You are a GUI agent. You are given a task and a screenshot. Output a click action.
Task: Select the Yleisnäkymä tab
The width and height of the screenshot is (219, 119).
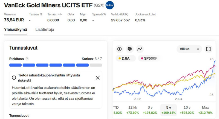pos(16,30)
